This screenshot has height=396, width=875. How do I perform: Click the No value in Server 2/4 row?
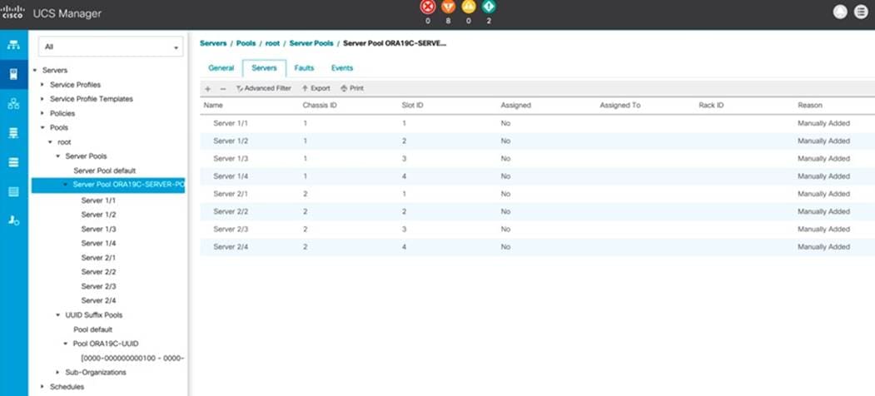pos(505,247)
